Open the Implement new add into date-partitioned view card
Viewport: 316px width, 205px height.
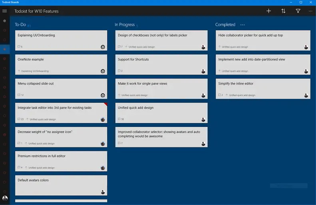(263, 65)
